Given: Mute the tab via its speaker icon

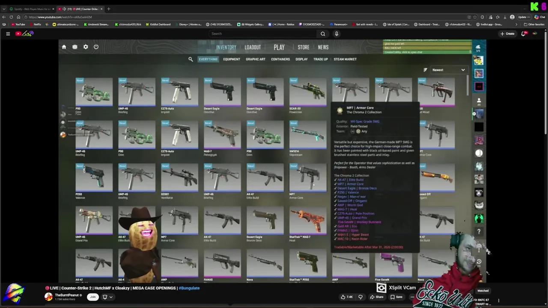Looking at the screenshot, I should [64, 9].
